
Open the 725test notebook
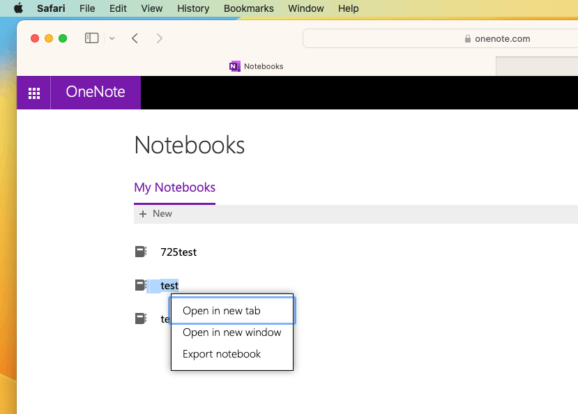click(x=178, y=252)
